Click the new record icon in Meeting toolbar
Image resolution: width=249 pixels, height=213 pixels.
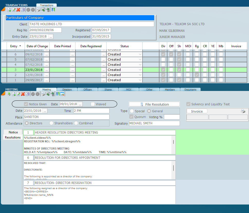(x=14, y=94)
